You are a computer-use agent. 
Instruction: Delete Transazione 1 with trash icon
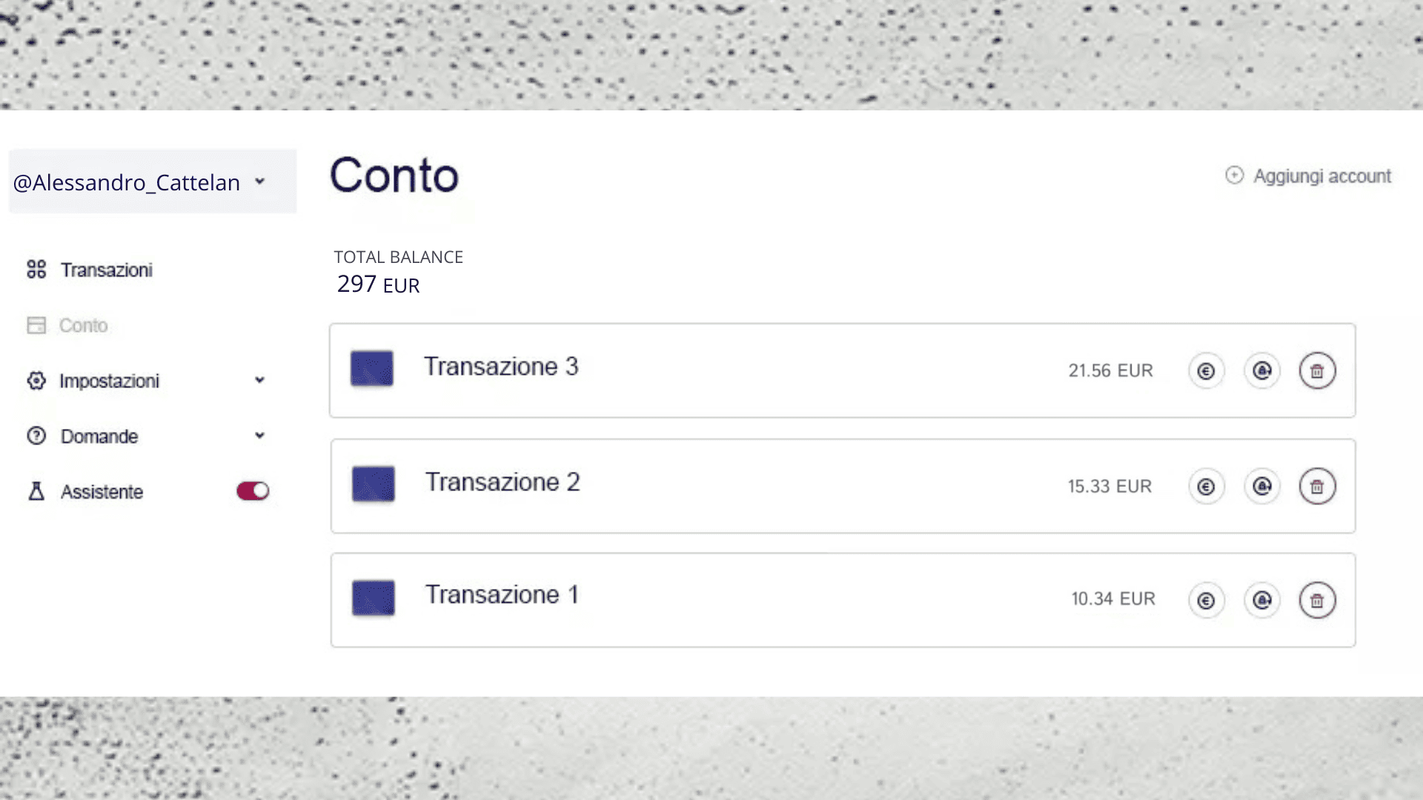pyautogui.click(x=1317, y=601)
